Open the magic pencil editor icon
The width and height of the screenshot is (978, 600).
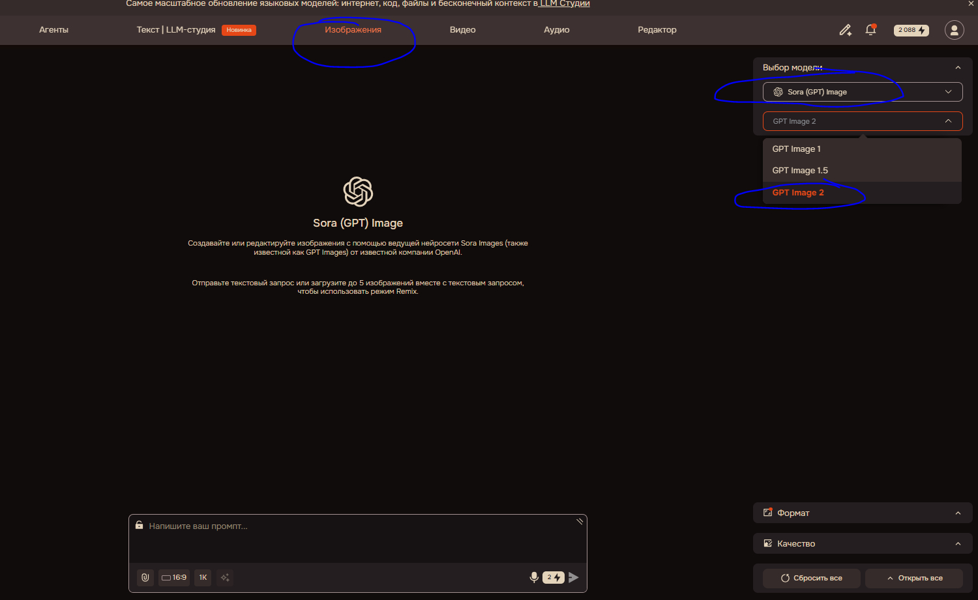(845, 30)
